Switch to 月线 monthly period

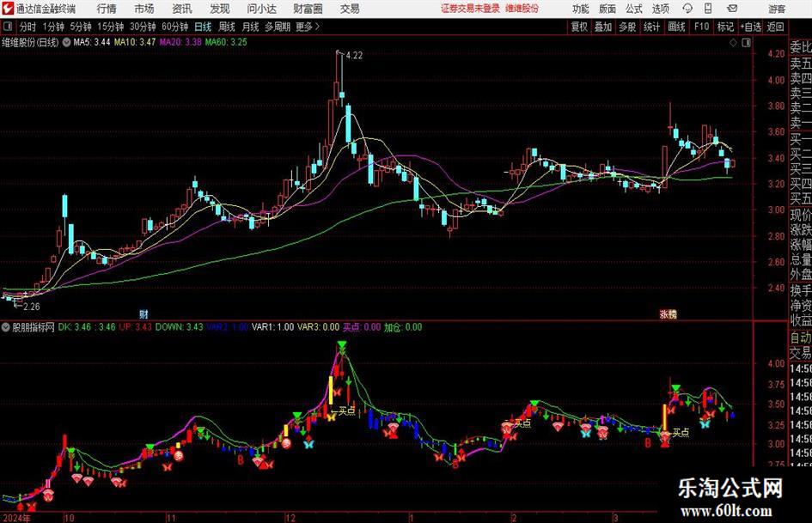251,27
